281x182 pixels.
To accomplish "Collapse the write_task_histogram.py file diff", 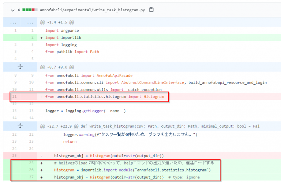I will pos(12,10).
